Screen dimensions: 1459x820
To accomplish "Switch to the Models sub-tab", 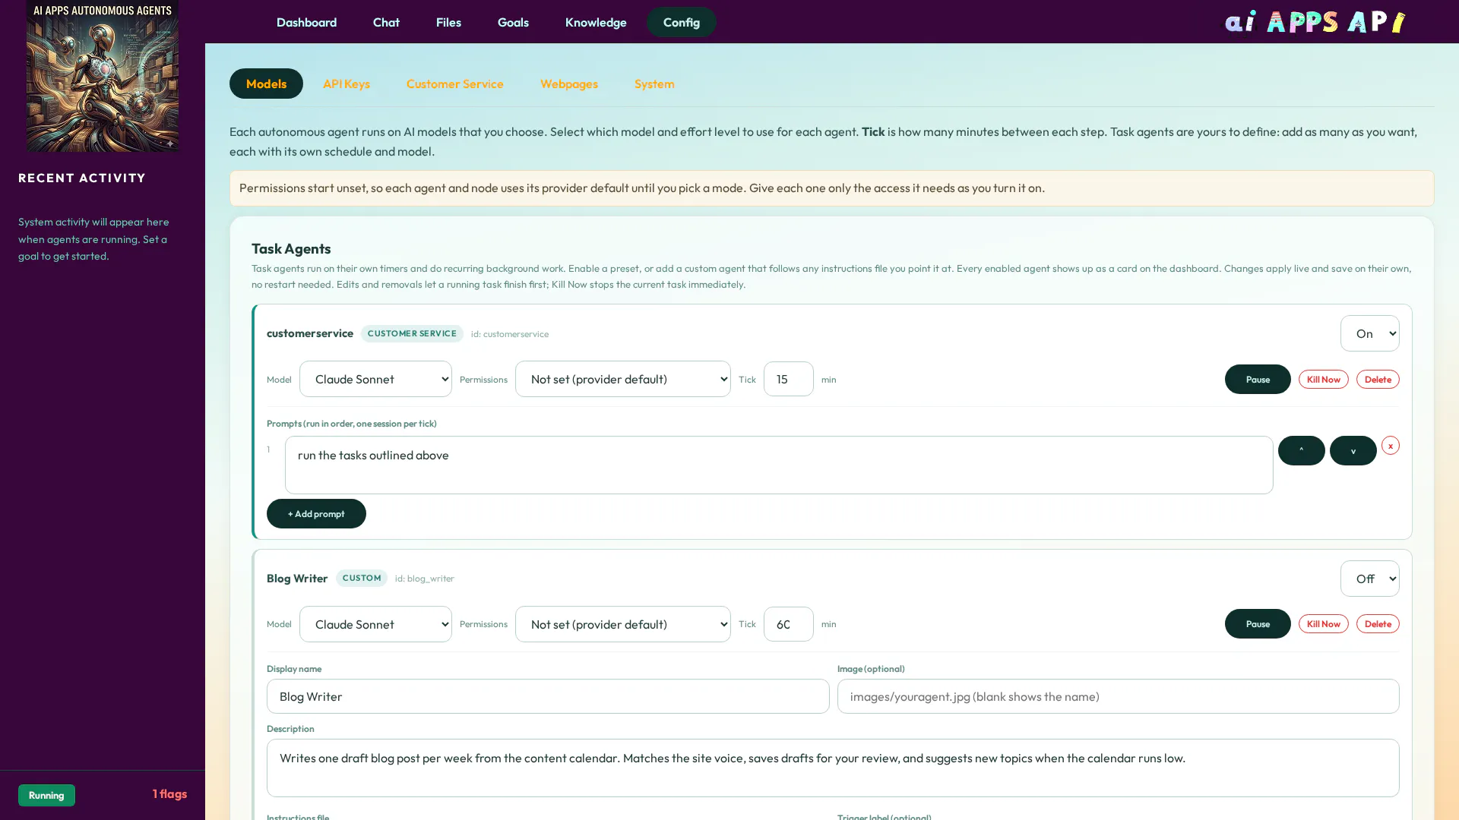I will [x=266, y=84].
